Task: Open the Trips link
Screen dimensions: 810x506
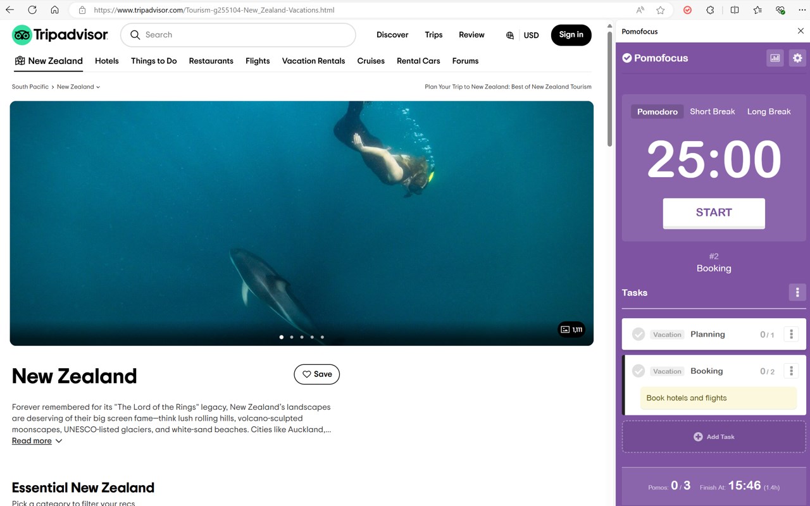Action: coord(433,35)
